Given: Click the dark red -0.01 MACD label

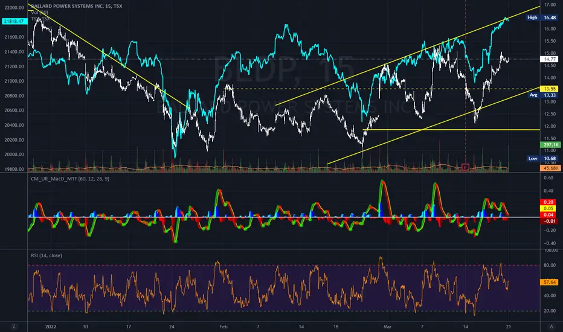Looking at the screenshot, I should (549, 221).
